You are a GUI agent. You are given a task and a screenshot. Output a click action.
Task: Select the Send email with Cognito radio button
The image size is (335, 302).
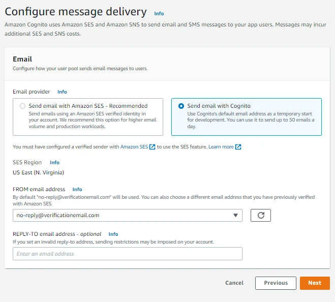tap(181, 106)
